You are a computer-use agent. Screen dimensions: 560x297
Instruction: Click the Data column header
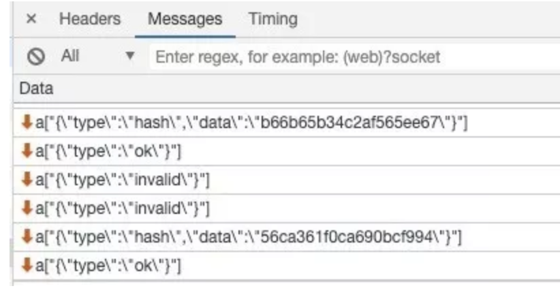[37, 89]
